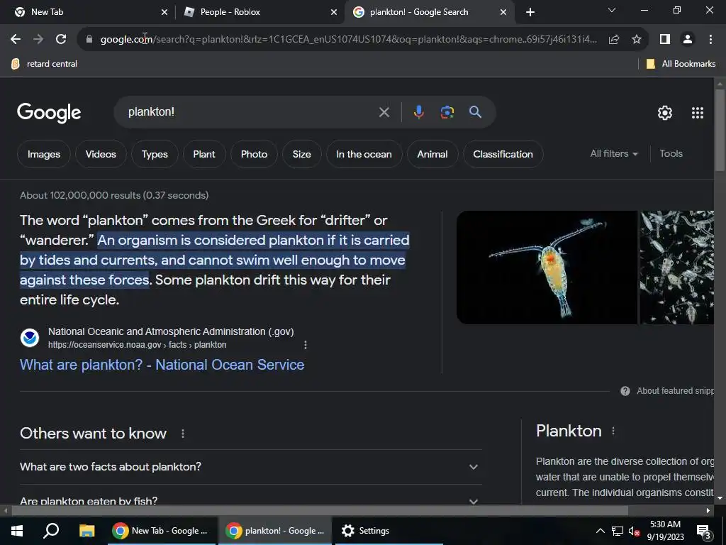Open All Bookmarks folder

681,64
